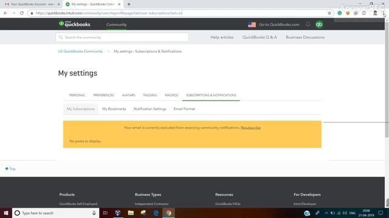The height and width of the screenshot is (218, 389).
Task: Open the volume icon in system tray
Action: [x=345, y=213]
